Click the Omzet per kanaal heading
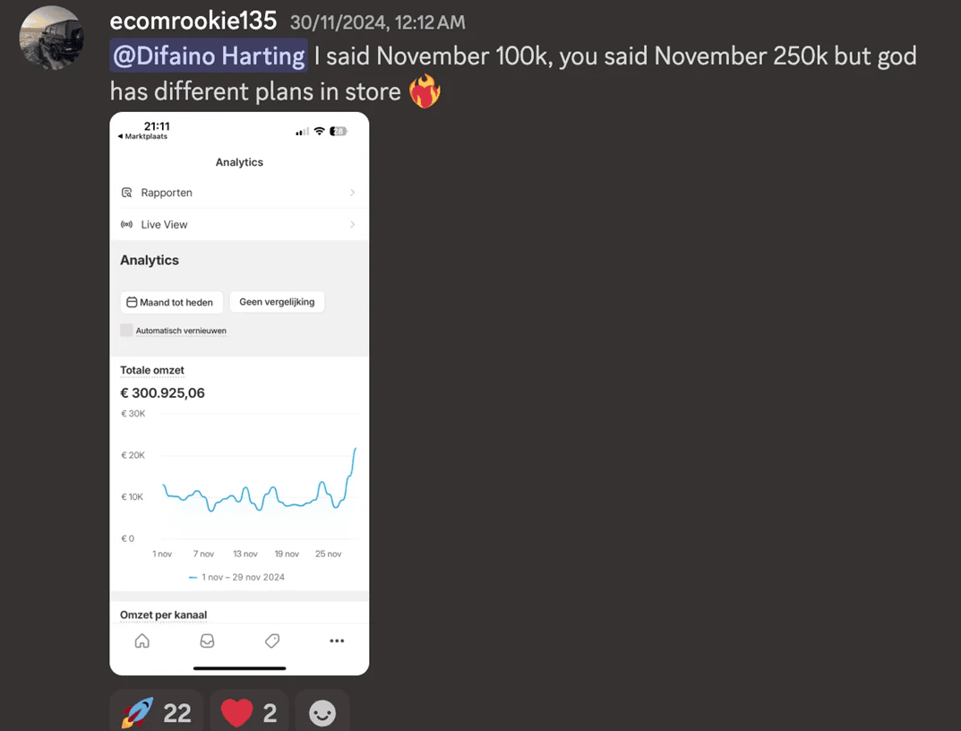Screen dimensions: 961x731 163,615
